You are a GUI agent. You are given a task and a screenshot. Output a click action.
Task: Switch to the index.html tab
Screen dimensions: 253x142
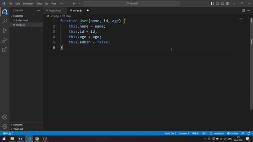tap(55, 11)
